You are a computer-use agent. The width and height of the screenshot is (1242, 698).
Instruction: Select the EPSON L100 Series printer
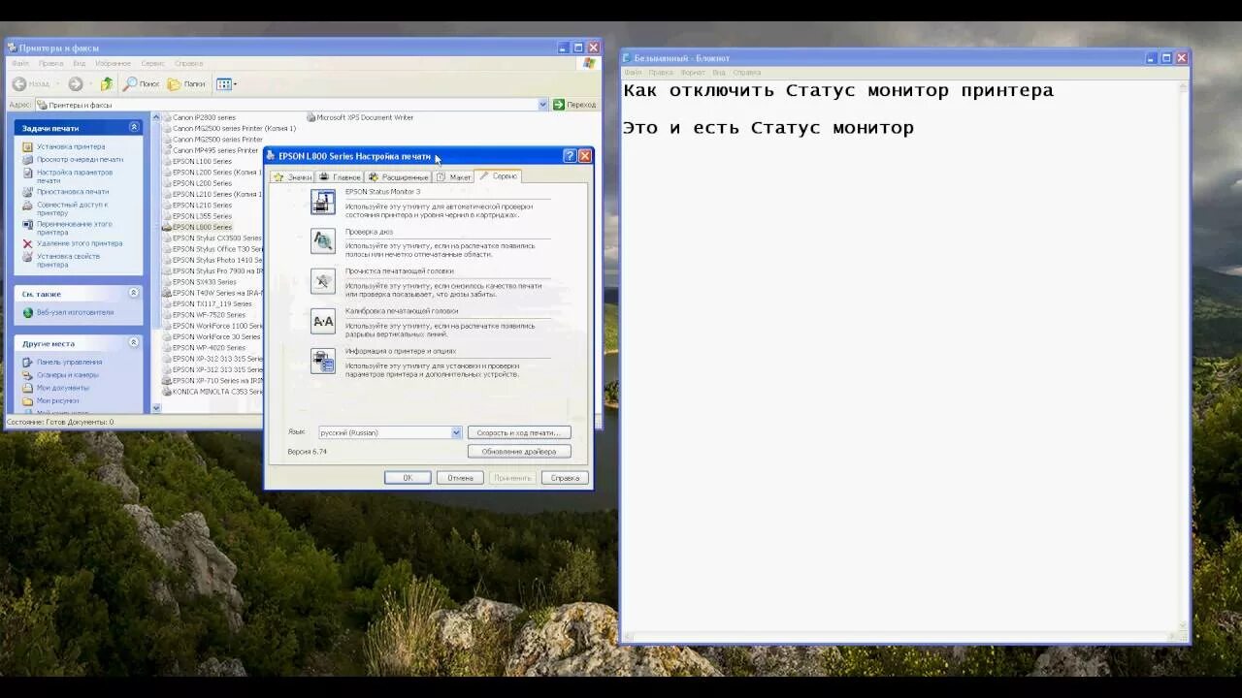coord(197,161)
